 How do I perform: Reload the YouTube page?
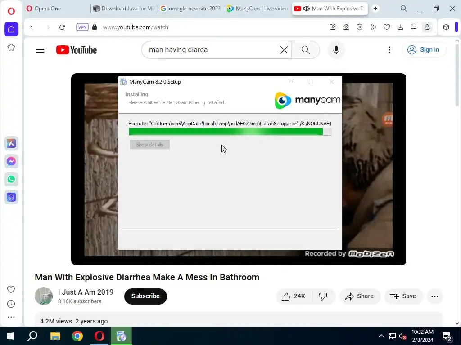[62, 27]
